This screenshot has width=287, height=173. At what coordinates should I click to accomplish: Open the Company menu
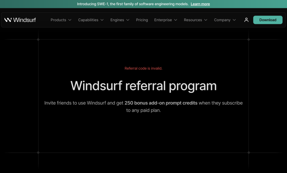point(225,20)
